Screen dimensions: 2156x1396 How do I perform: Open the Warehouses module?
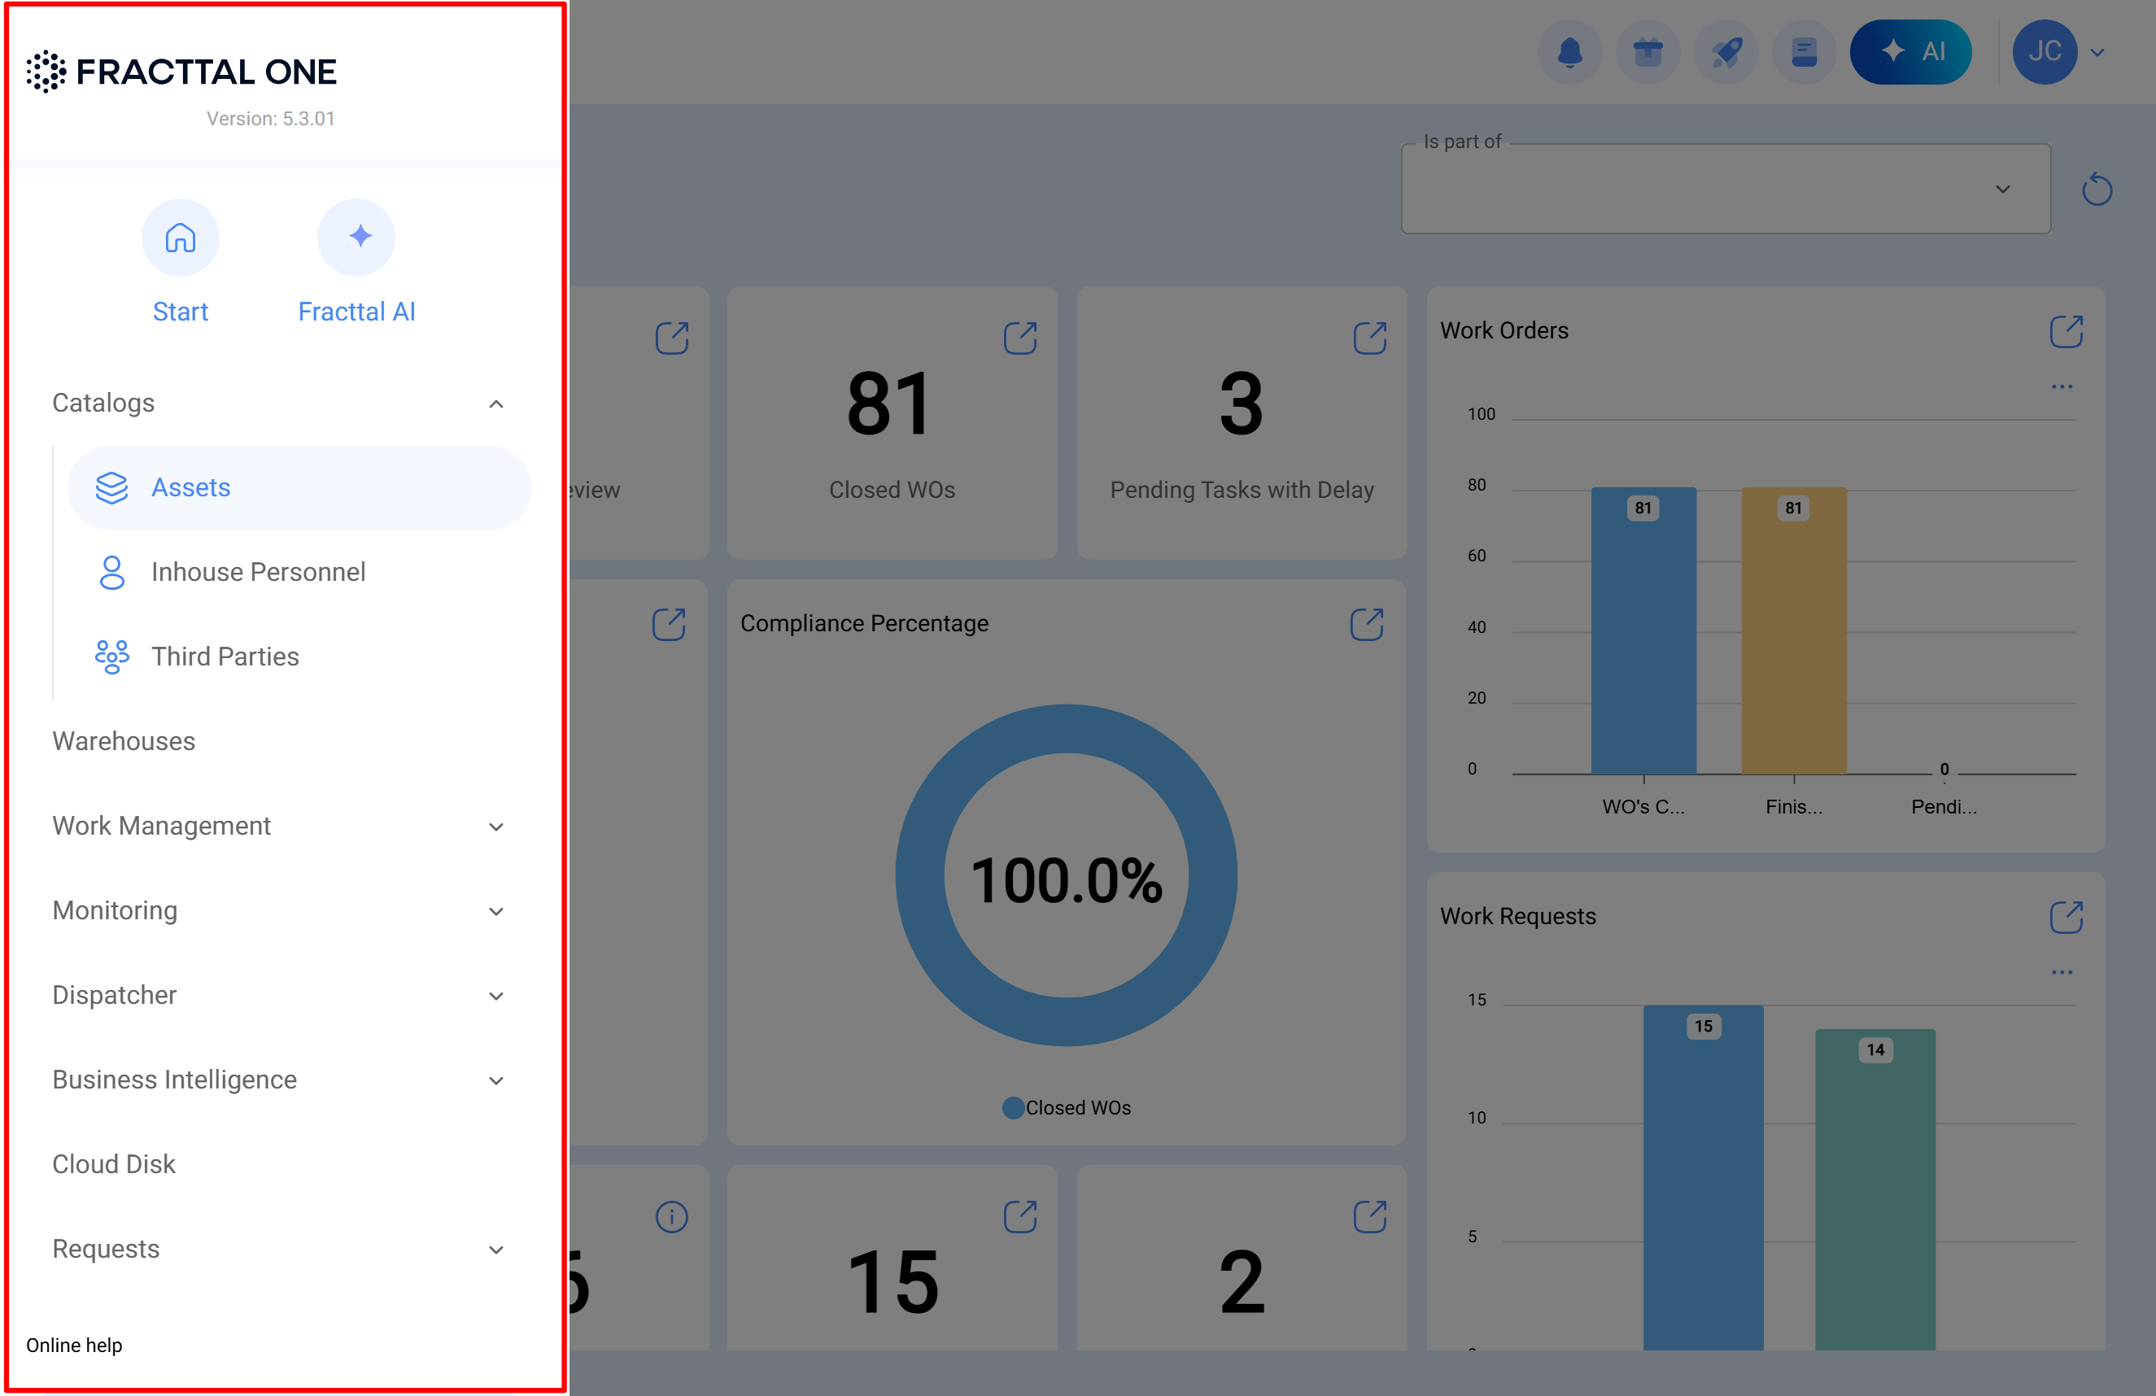tap(124, 741)
